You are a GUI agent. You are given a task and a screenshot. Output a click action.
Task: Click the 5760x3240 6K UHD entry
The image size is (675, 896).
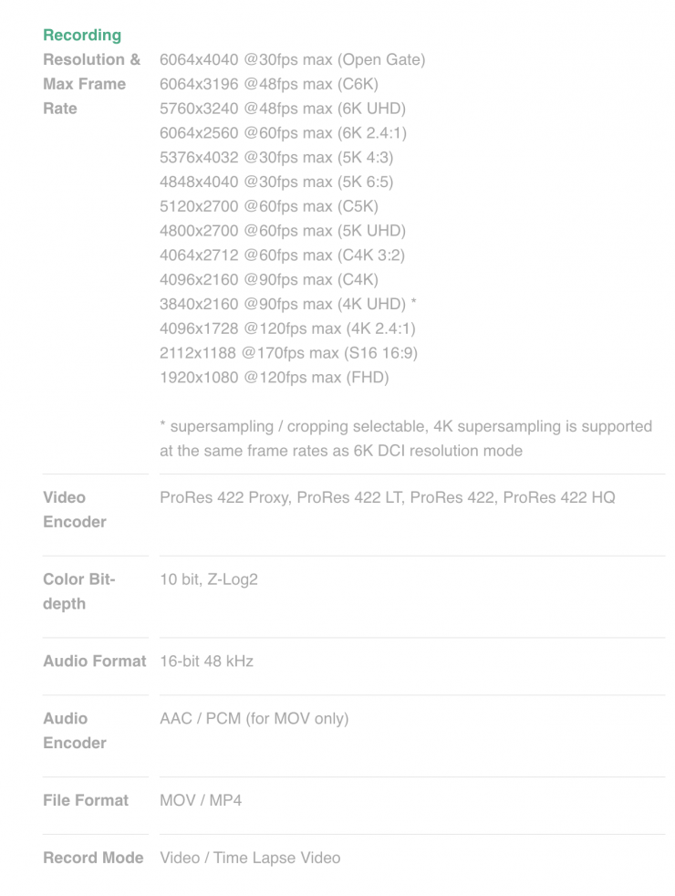[282, 109]
